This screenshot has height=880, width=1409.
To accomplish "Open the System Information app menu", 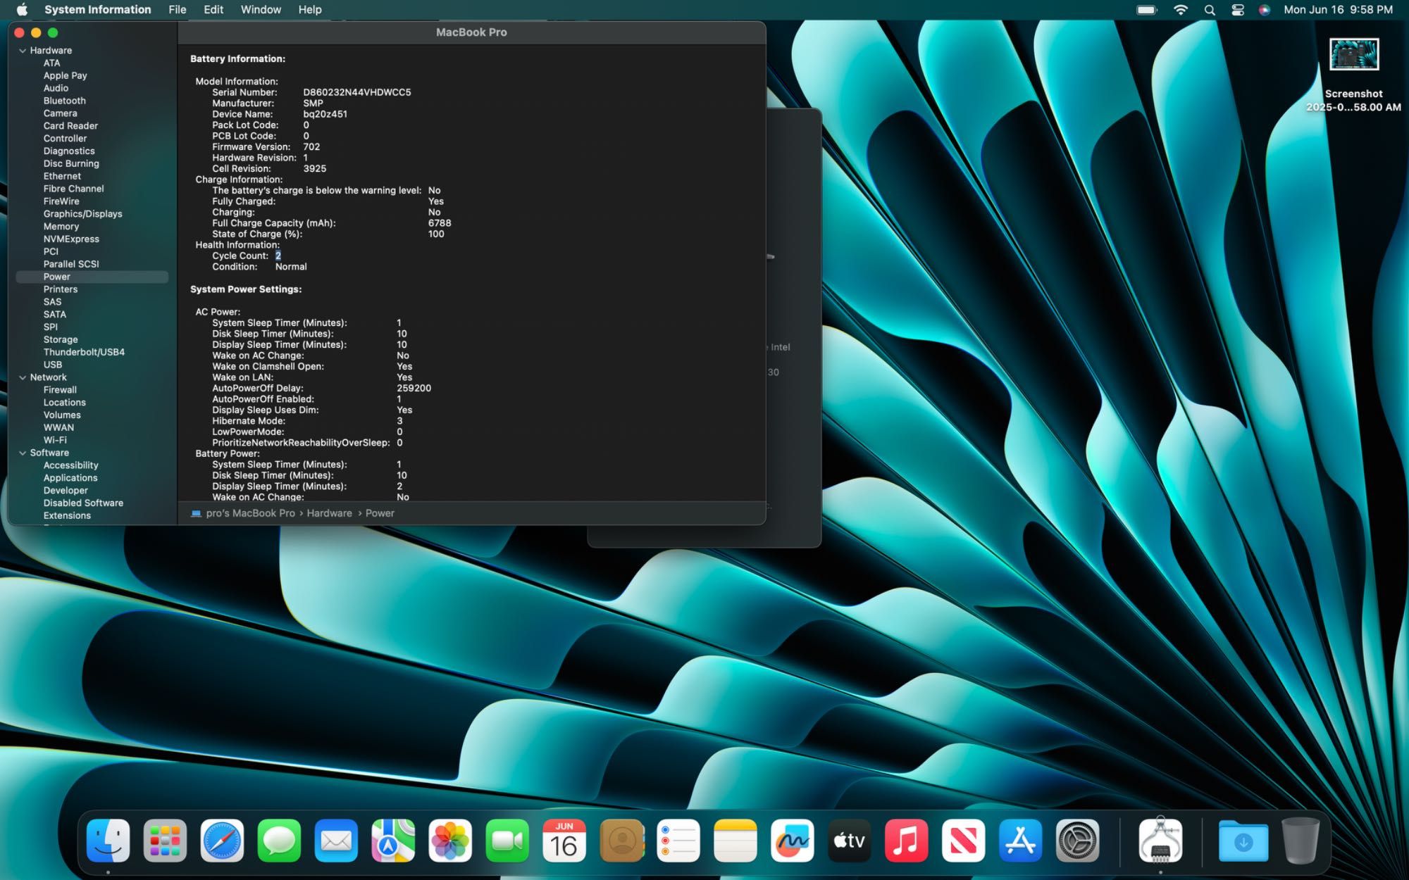I will click(98, 10).
